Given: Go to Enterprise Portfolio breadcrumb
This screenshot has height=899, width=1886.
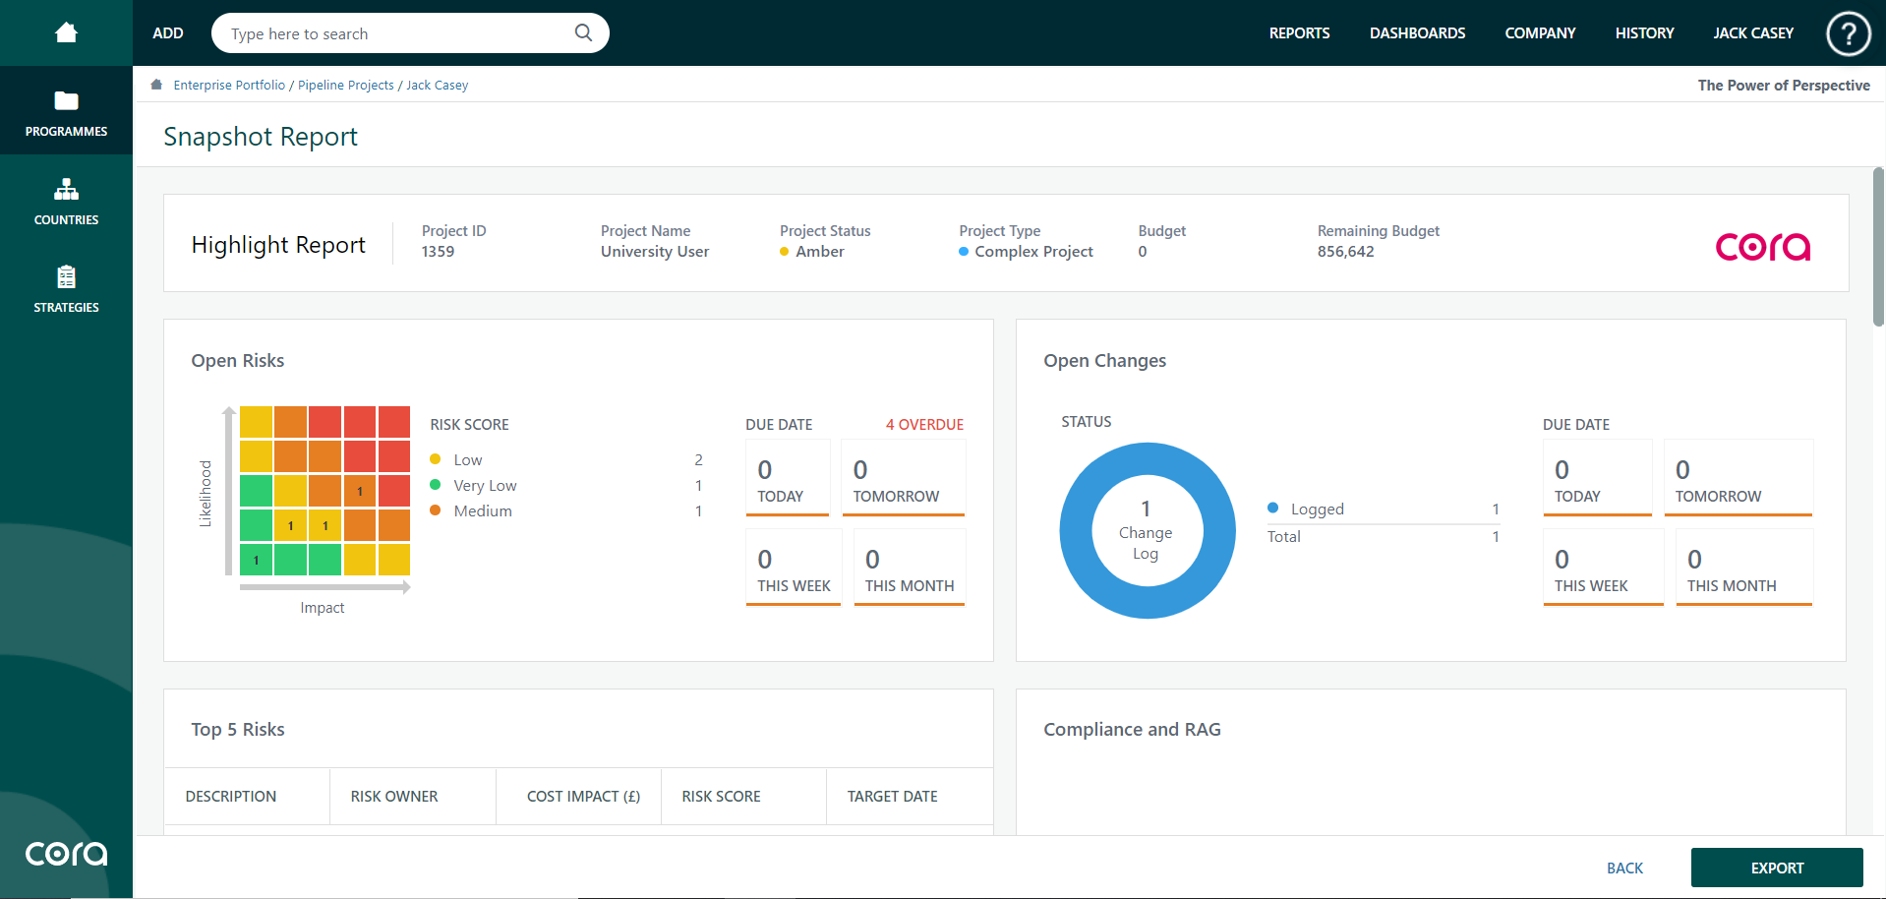Looking at the screenshot, I should tap(229, 86).
